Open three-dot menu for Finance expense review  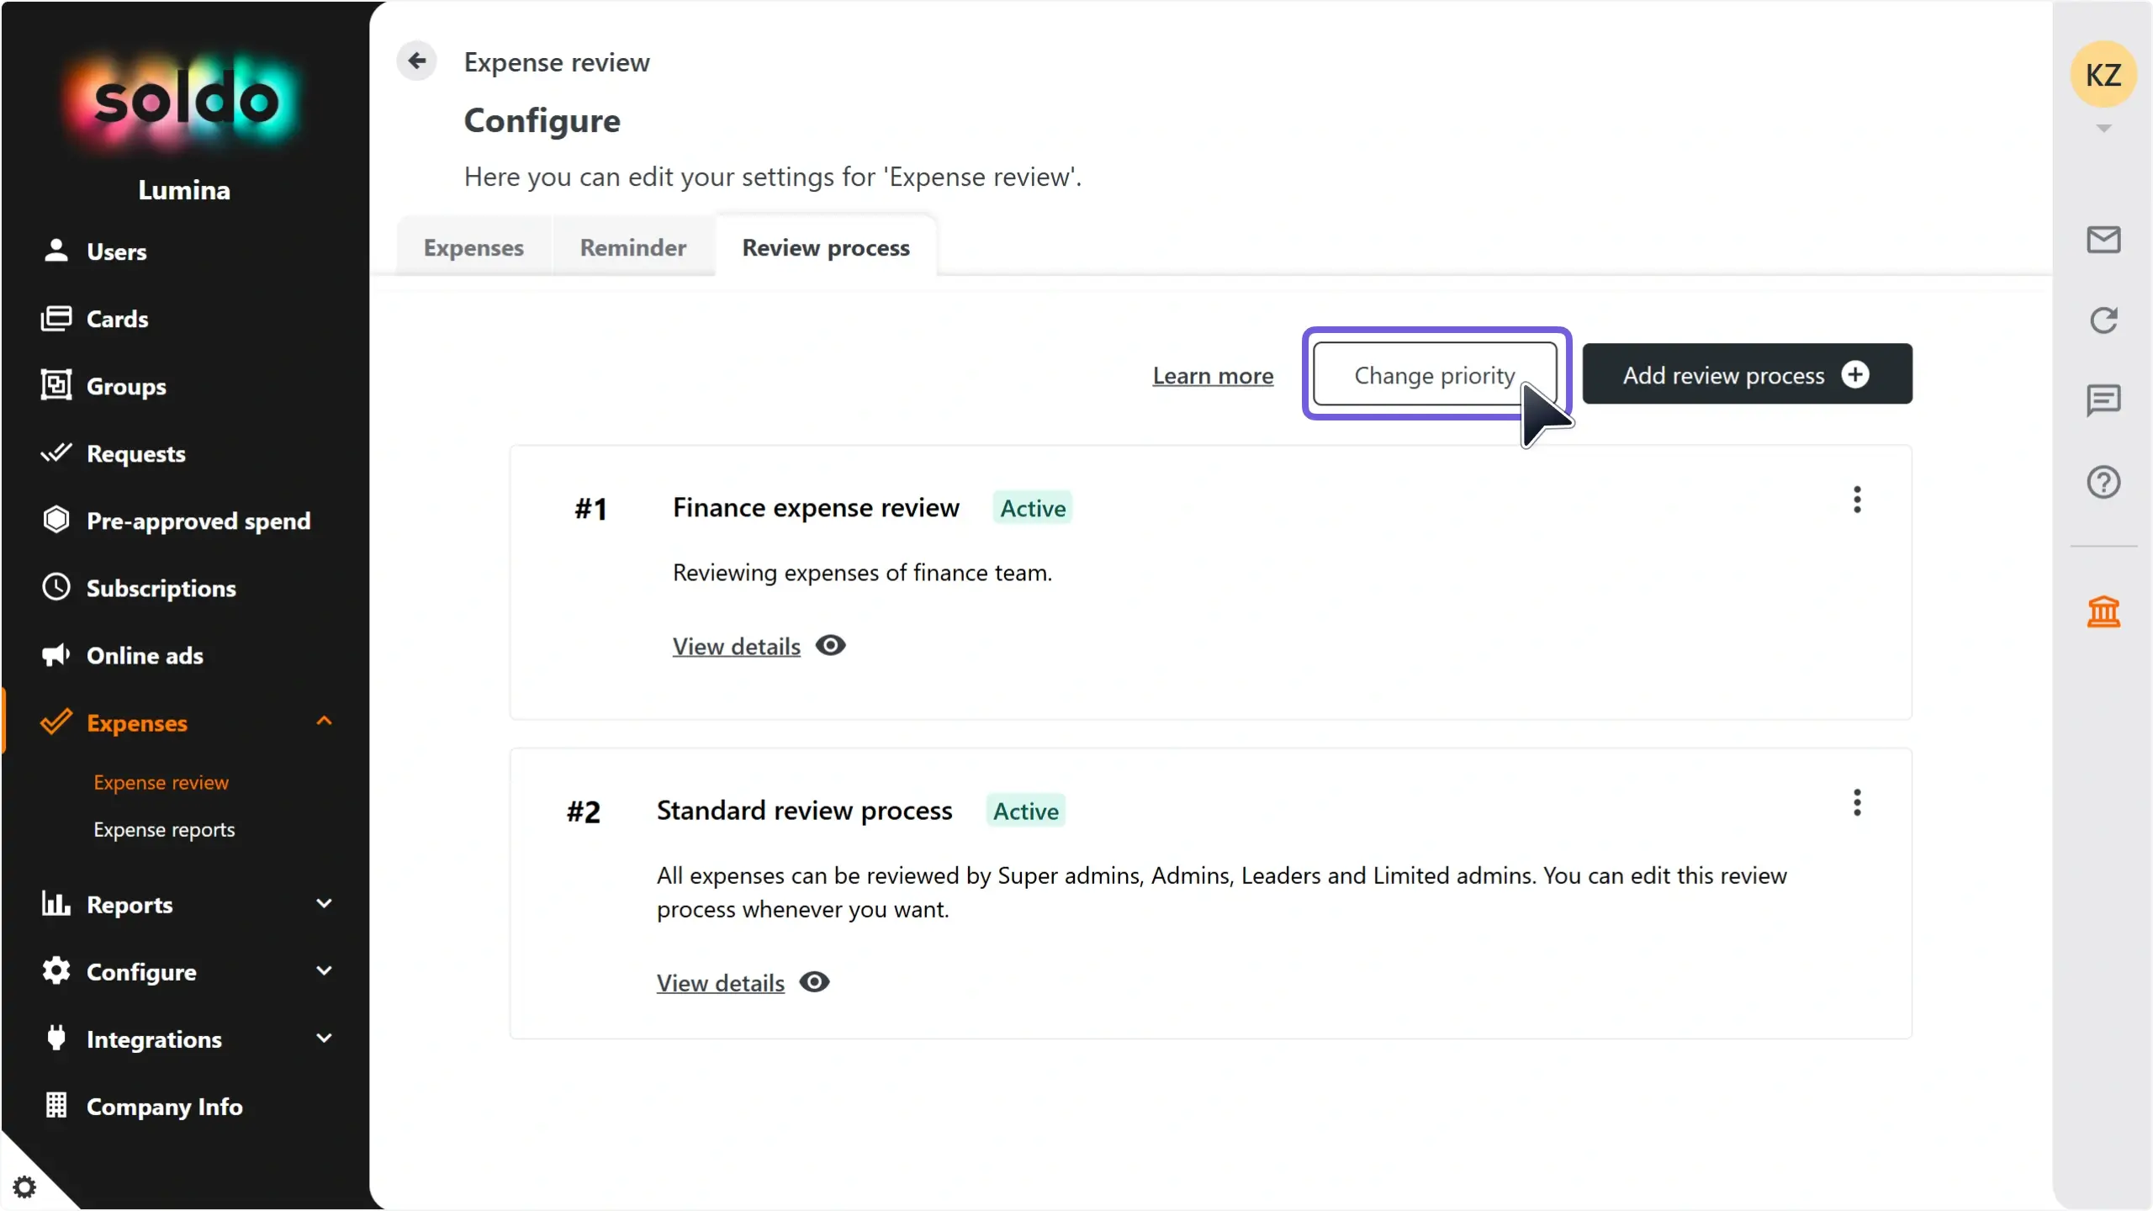click(x=1857, y=500)
